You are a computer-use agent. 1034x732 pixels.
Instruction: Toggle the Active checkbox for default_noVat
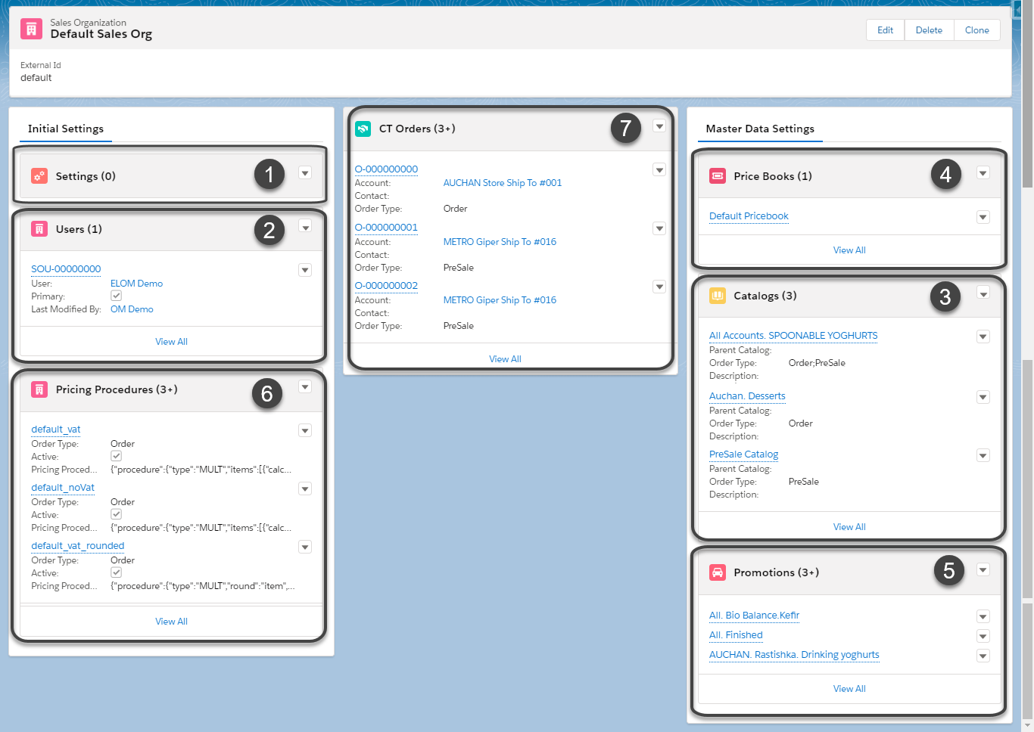click(x=116, y=513)
